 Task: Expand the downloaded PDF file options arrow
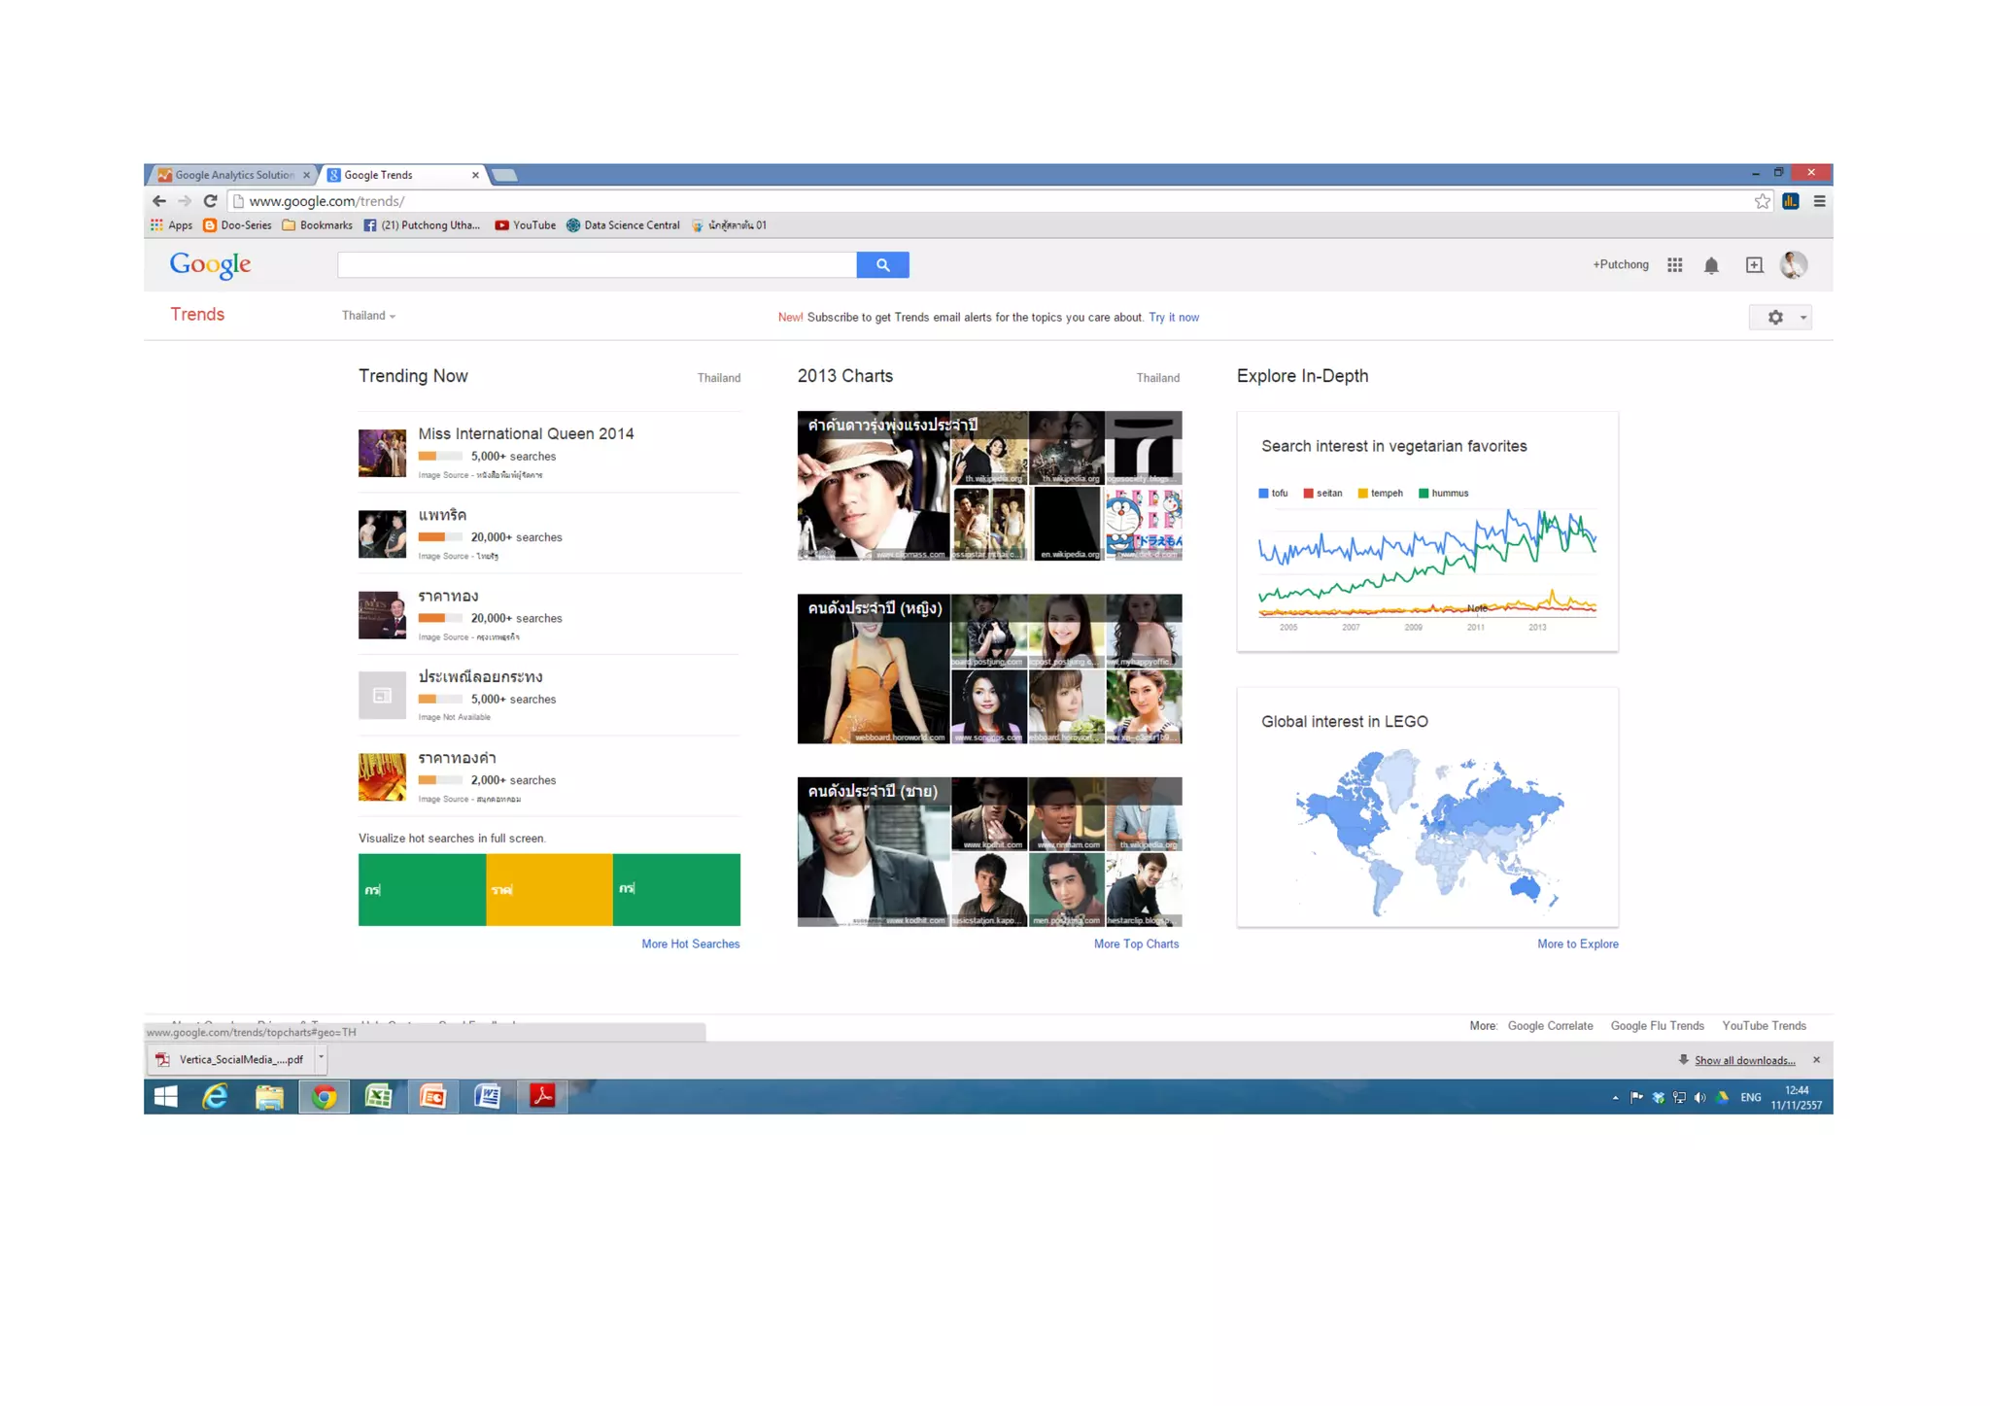(321, 1057)
